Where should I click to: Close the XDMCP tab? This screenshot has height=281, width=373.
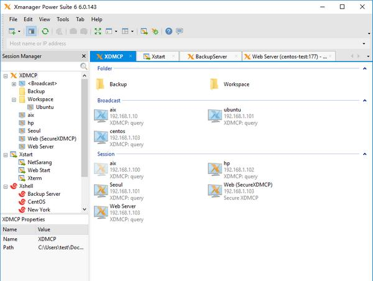click(x=131, y=56)
